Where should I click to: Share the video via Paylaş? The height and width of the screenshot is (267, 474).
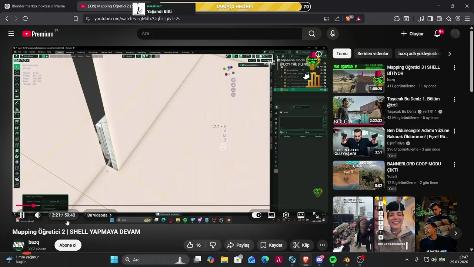point(238,245)
